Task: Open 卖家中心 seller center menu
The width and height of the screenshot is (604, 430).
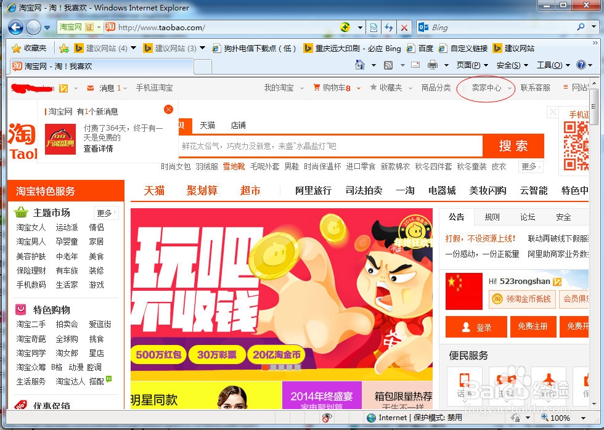Action: [x=486, y=87]
